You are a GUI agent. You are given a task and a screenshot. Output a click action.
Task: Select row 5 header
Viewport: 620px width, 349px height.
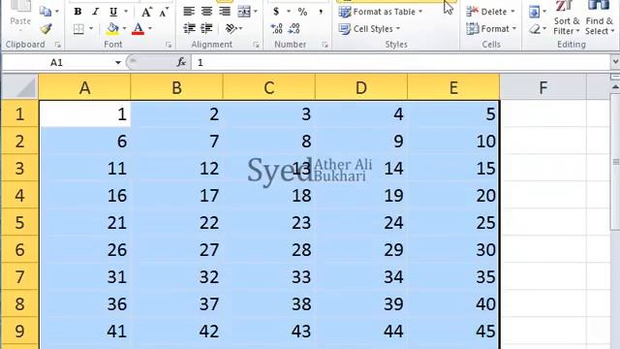pyautogui.click(x=19, y=223)
